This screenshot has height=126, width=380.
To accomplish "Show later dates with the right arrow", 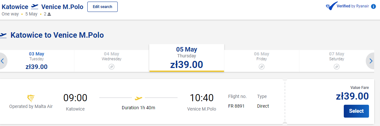I will [x=372, y=61].
